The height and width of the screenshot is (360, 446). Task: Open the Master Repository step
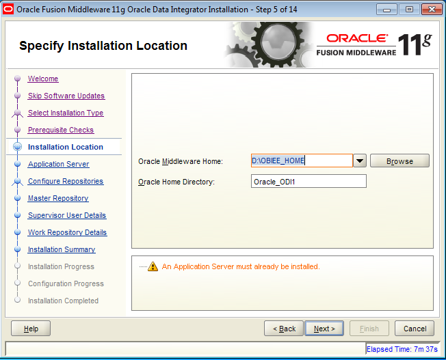[58, 198]
